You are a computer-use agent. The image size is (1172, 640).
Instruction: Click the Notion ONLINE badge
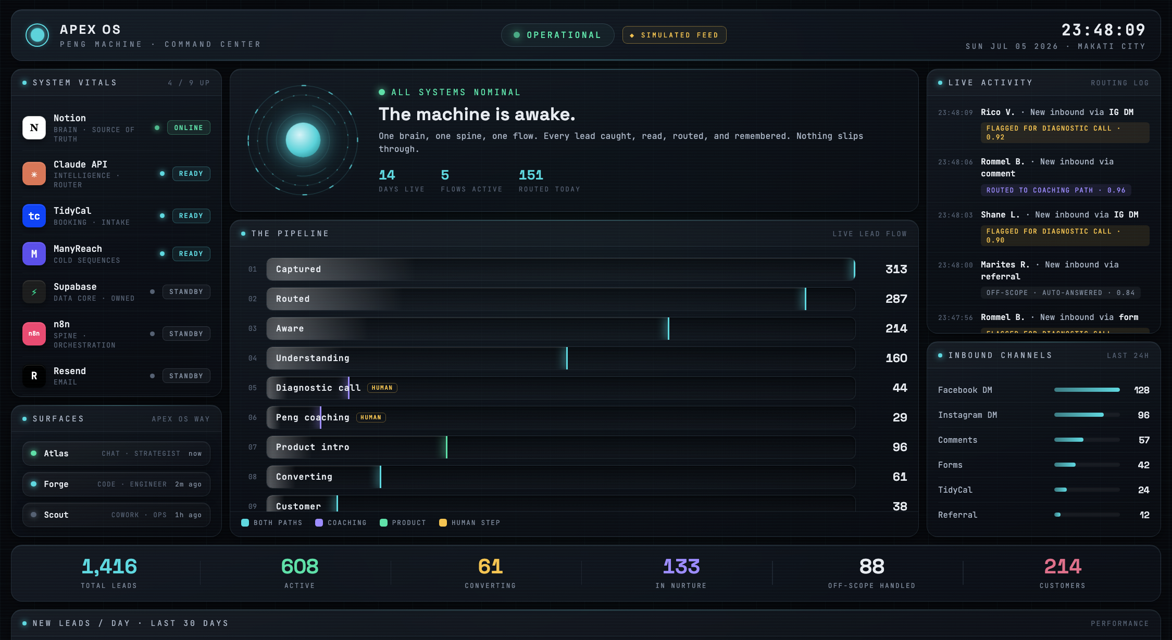pos(189,127)
